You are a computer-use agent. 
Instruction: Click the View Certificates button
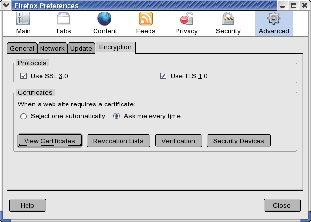tap(50, 141)
